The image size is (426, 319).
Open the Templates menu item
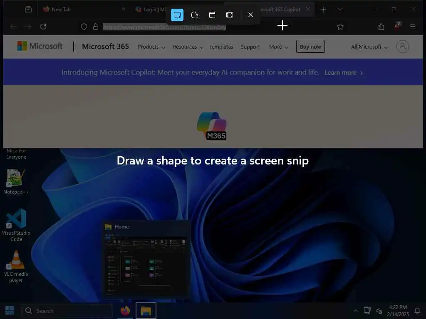(221, 47)
